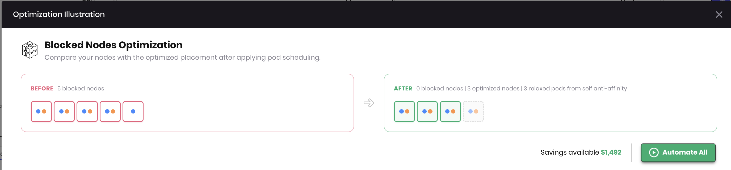Click the Automate All button
The height and width of the screenshot is (170, 731).
click(x=678, y=152)
